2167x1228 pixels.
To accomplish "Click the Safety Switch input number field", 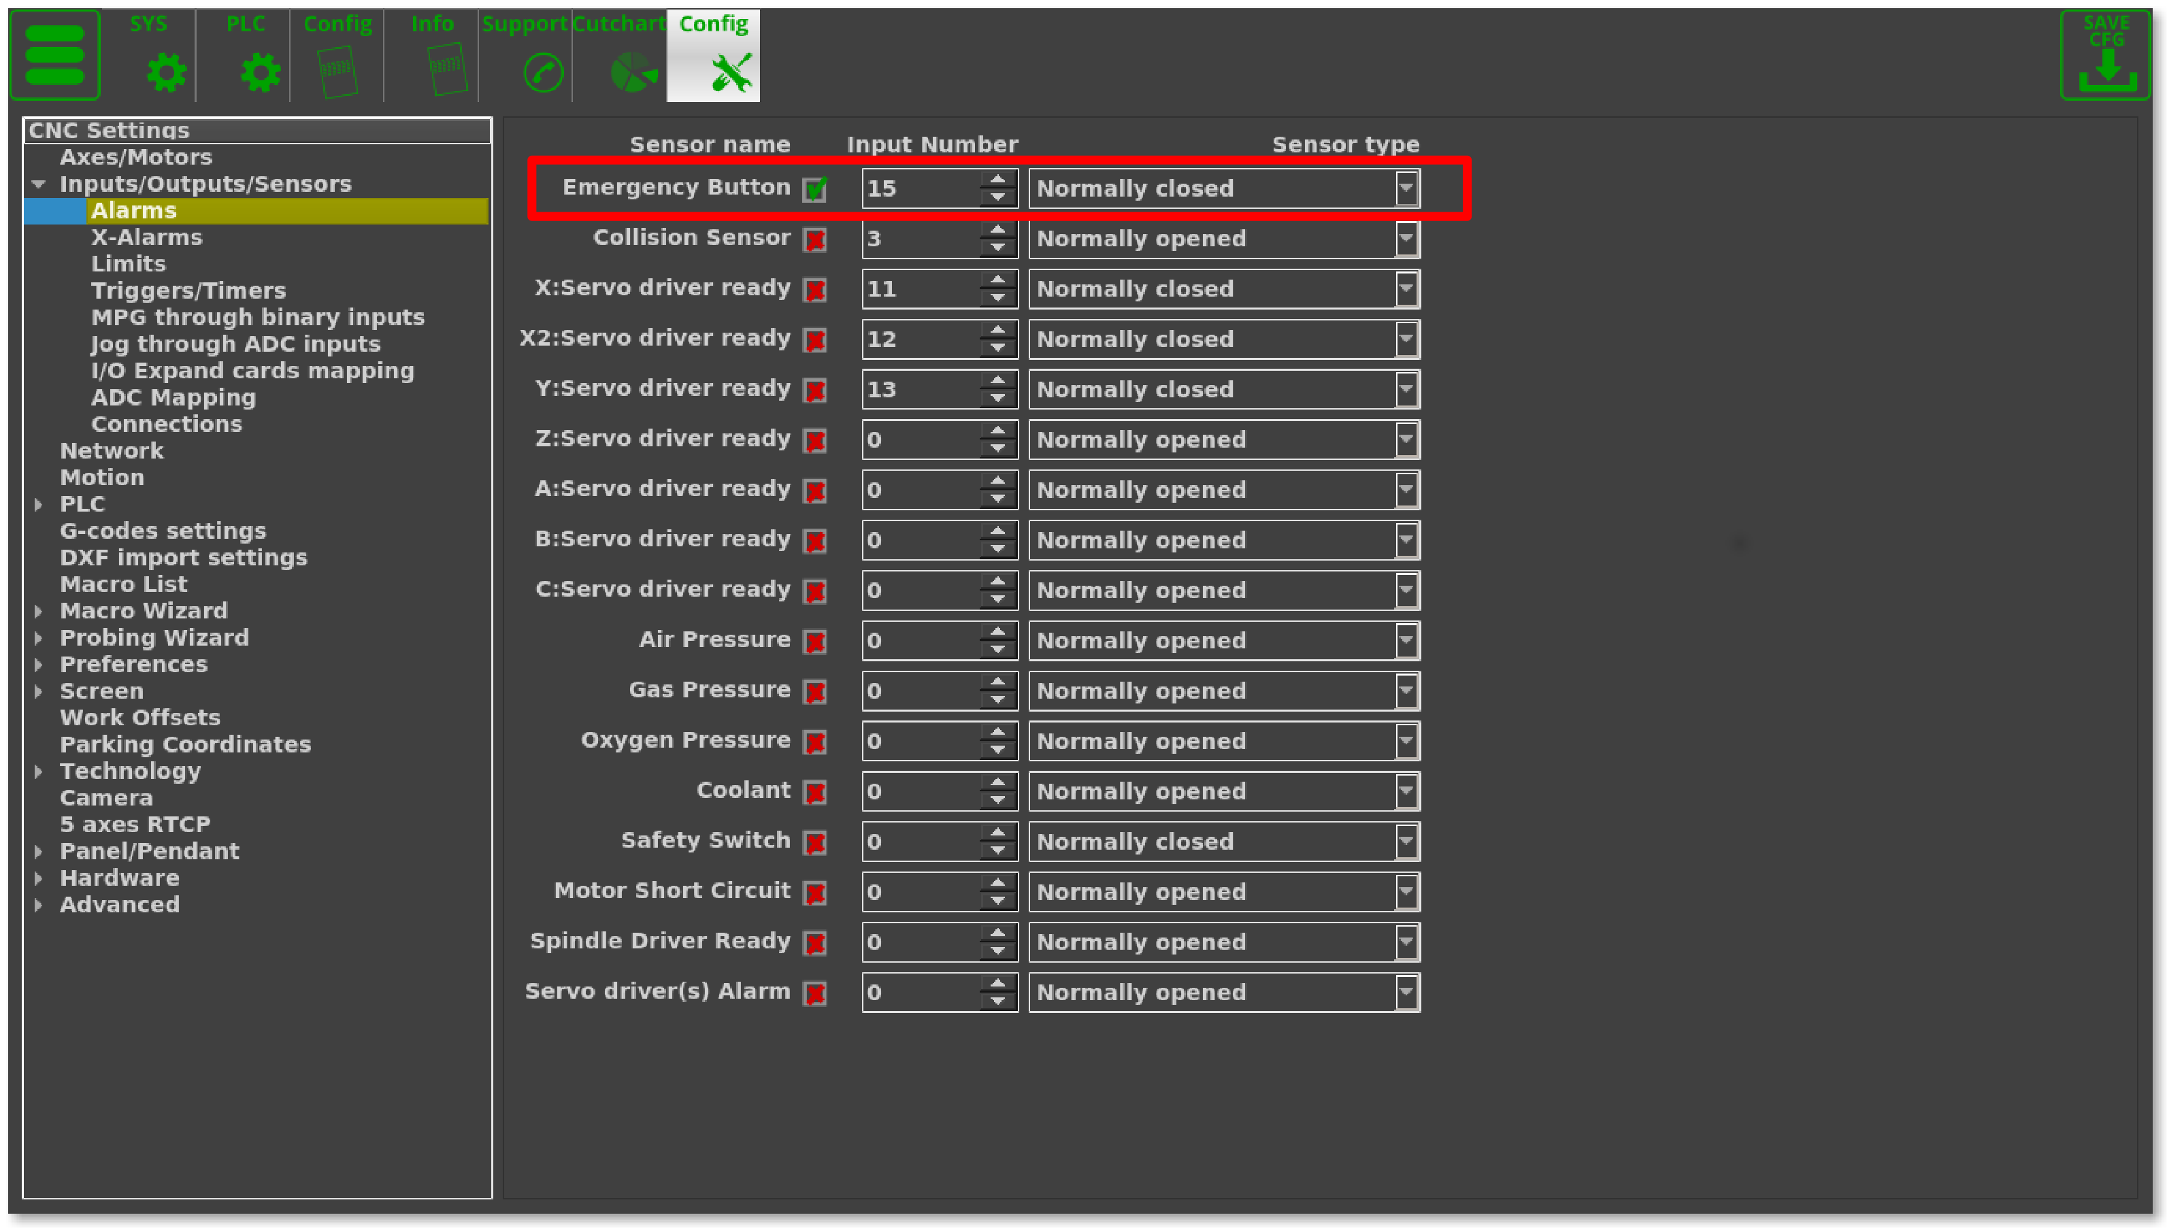I will (x=919, y=842).
